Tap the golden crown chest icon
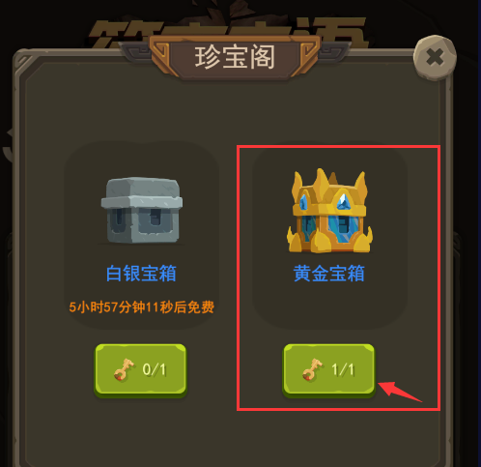Screen dimensions: 481x467 coord(329,210)
